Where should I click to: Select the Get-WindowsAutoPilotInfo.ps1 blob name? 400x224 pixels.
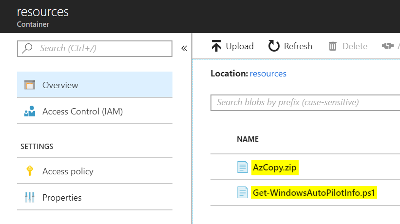coord(314,193)
